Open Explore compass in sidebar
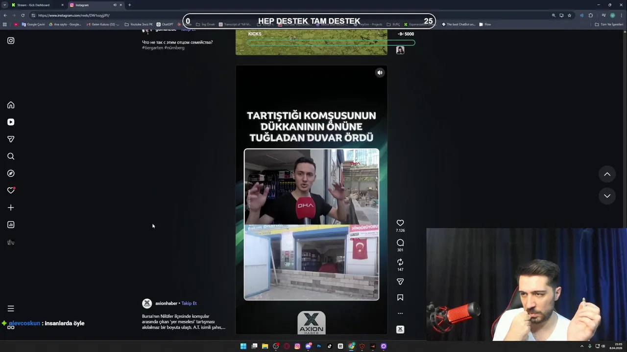 11,174
